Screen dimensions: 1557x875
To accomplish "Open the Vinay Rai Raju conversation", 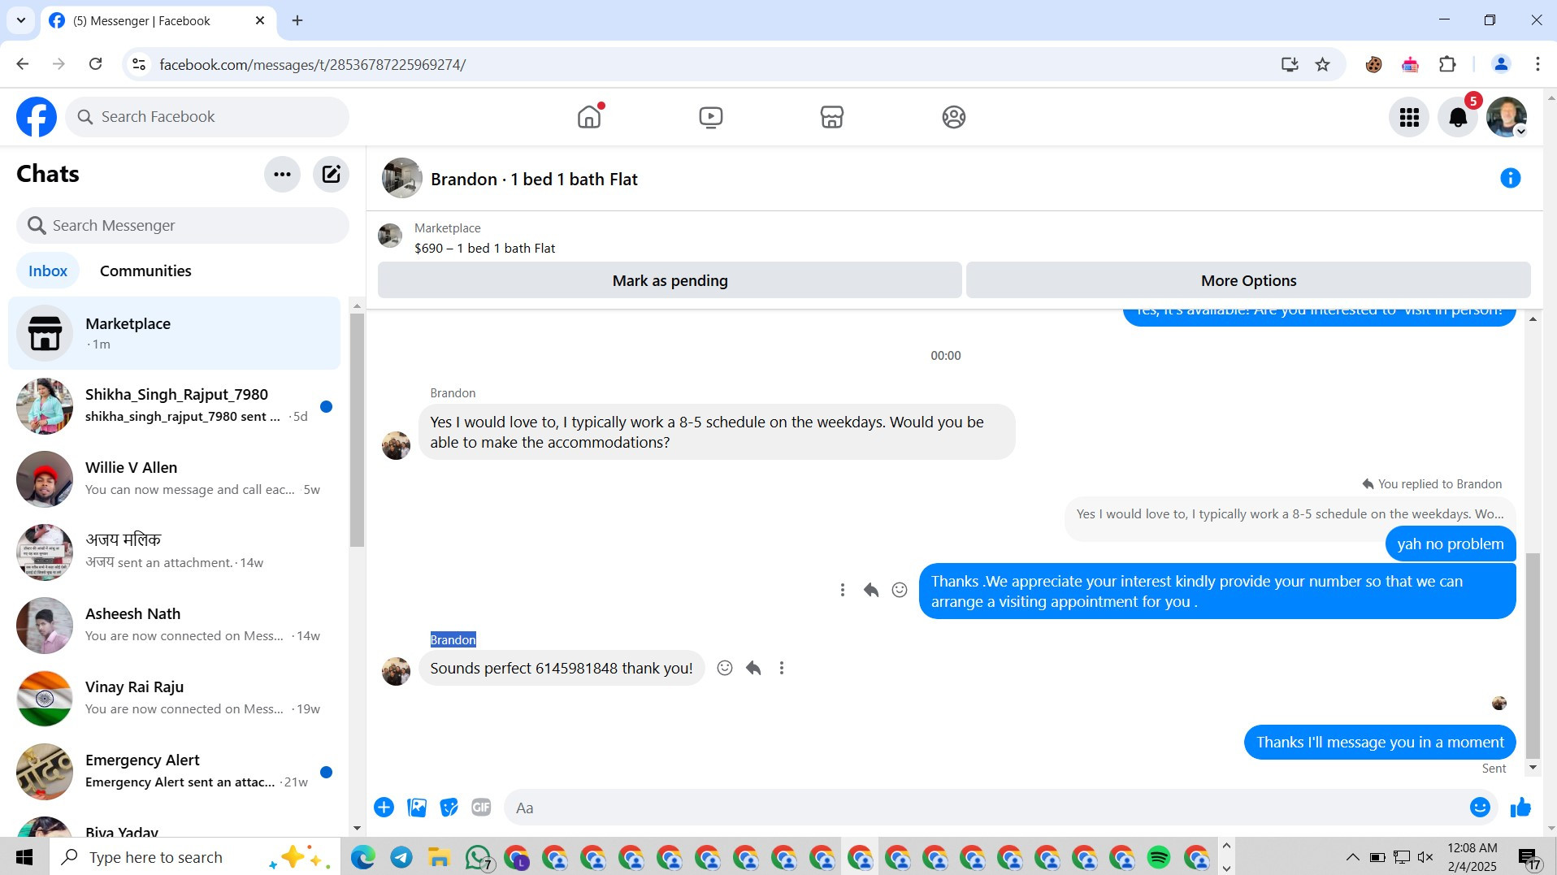I will point(175,699).
